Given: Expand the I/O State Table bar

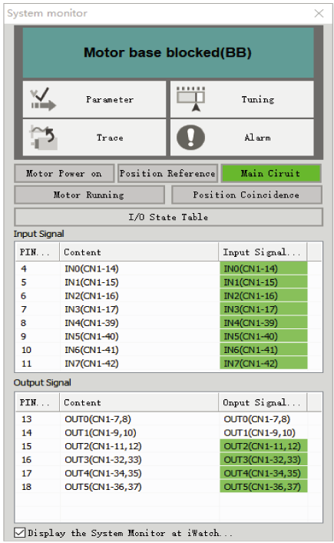Looking at the screenshot, I should 168,217.
